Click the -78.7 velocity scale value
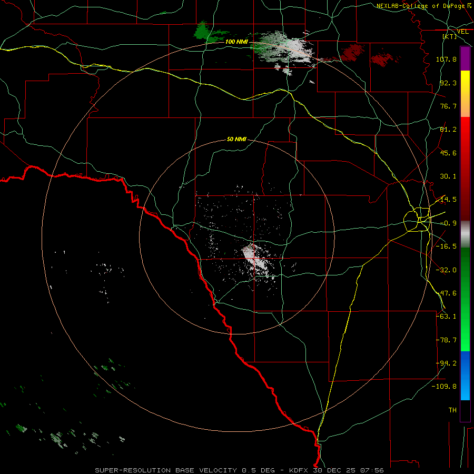 point(446,340)
